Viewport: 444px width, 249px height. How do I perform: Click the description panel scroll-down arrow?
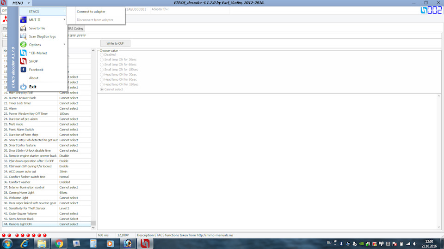coord(439,227)
